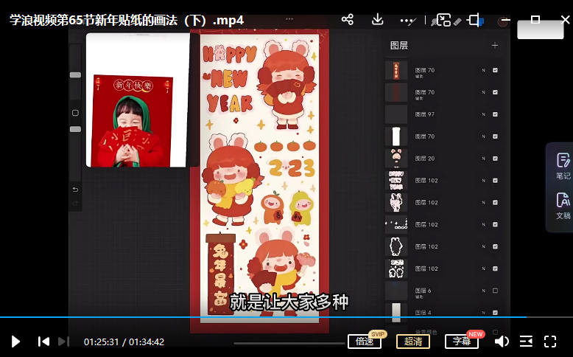Jump to the previous video

43,342
